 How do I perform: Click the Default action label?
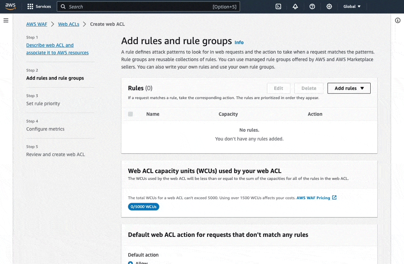(143, 255)
